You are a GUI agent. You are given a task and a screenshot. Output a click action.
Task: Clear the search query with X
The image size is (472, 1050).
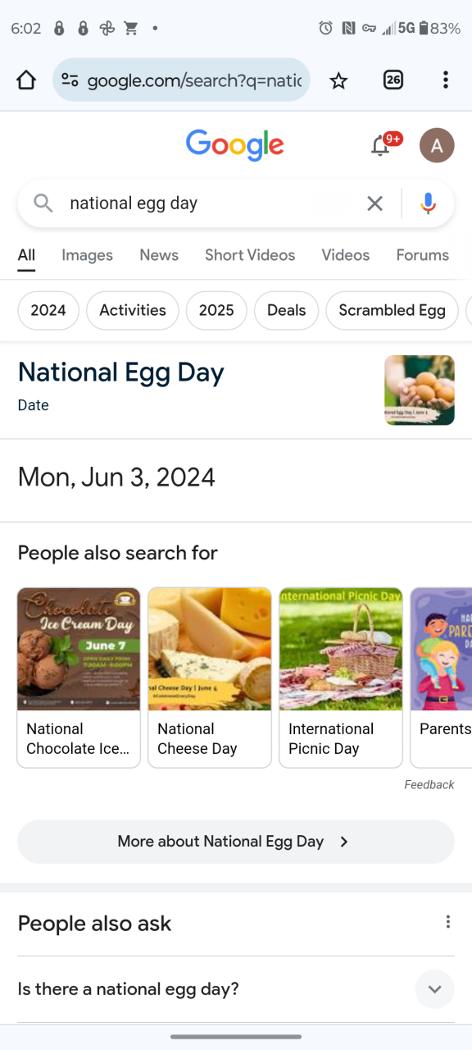coord(374,203)
